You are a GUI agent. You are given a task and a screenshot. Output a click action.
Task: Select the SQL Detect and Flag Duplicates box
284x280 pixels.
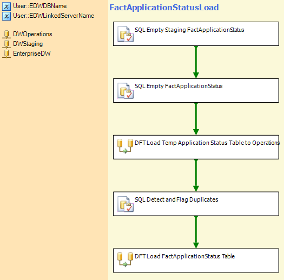tap(196, 204)
